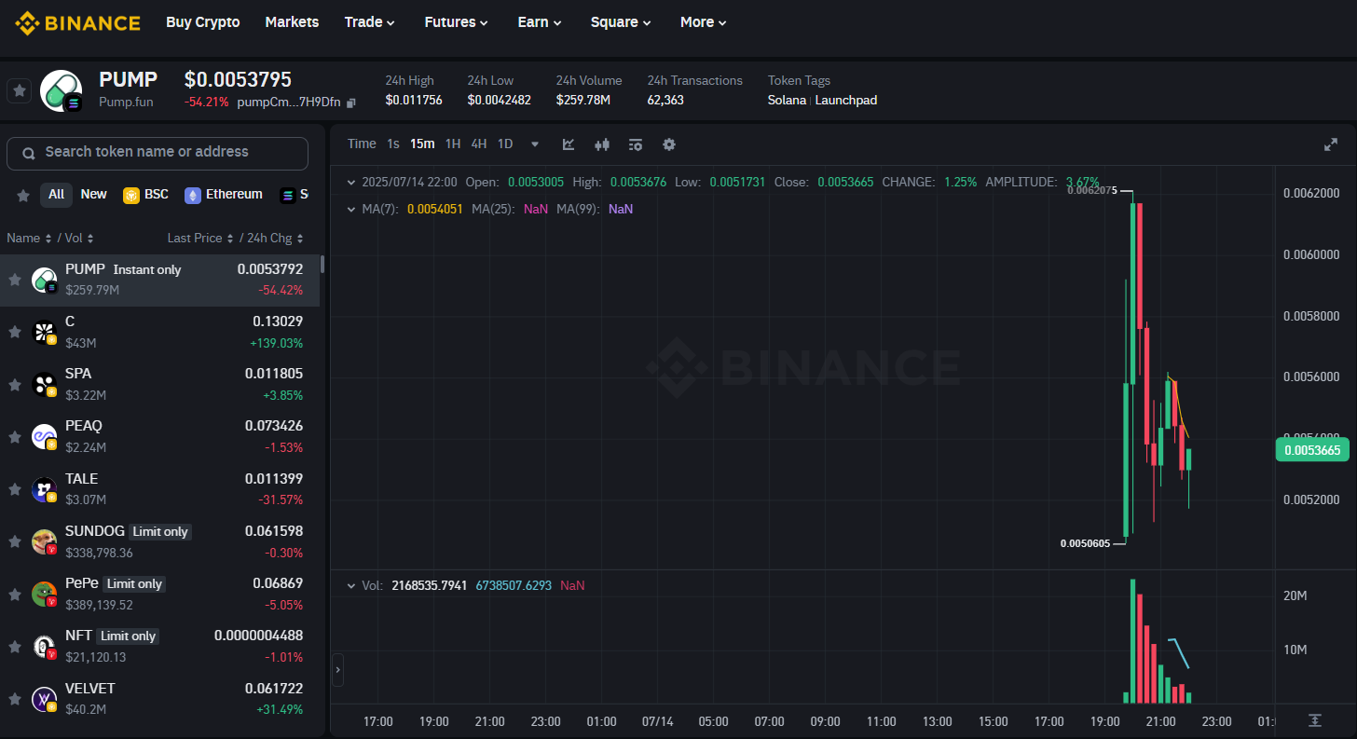This screenshot has width=1357, height=739.
Task: Star the PUMP row in token list
Action: pyautogui.click(x=15, y=280)
